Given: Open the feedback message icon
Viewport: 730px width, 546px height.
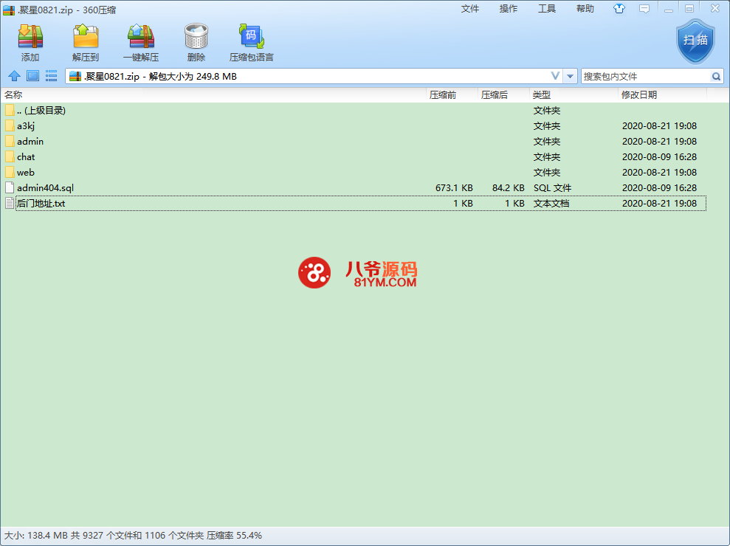Looking at the screenshot, I should [644, 9].
